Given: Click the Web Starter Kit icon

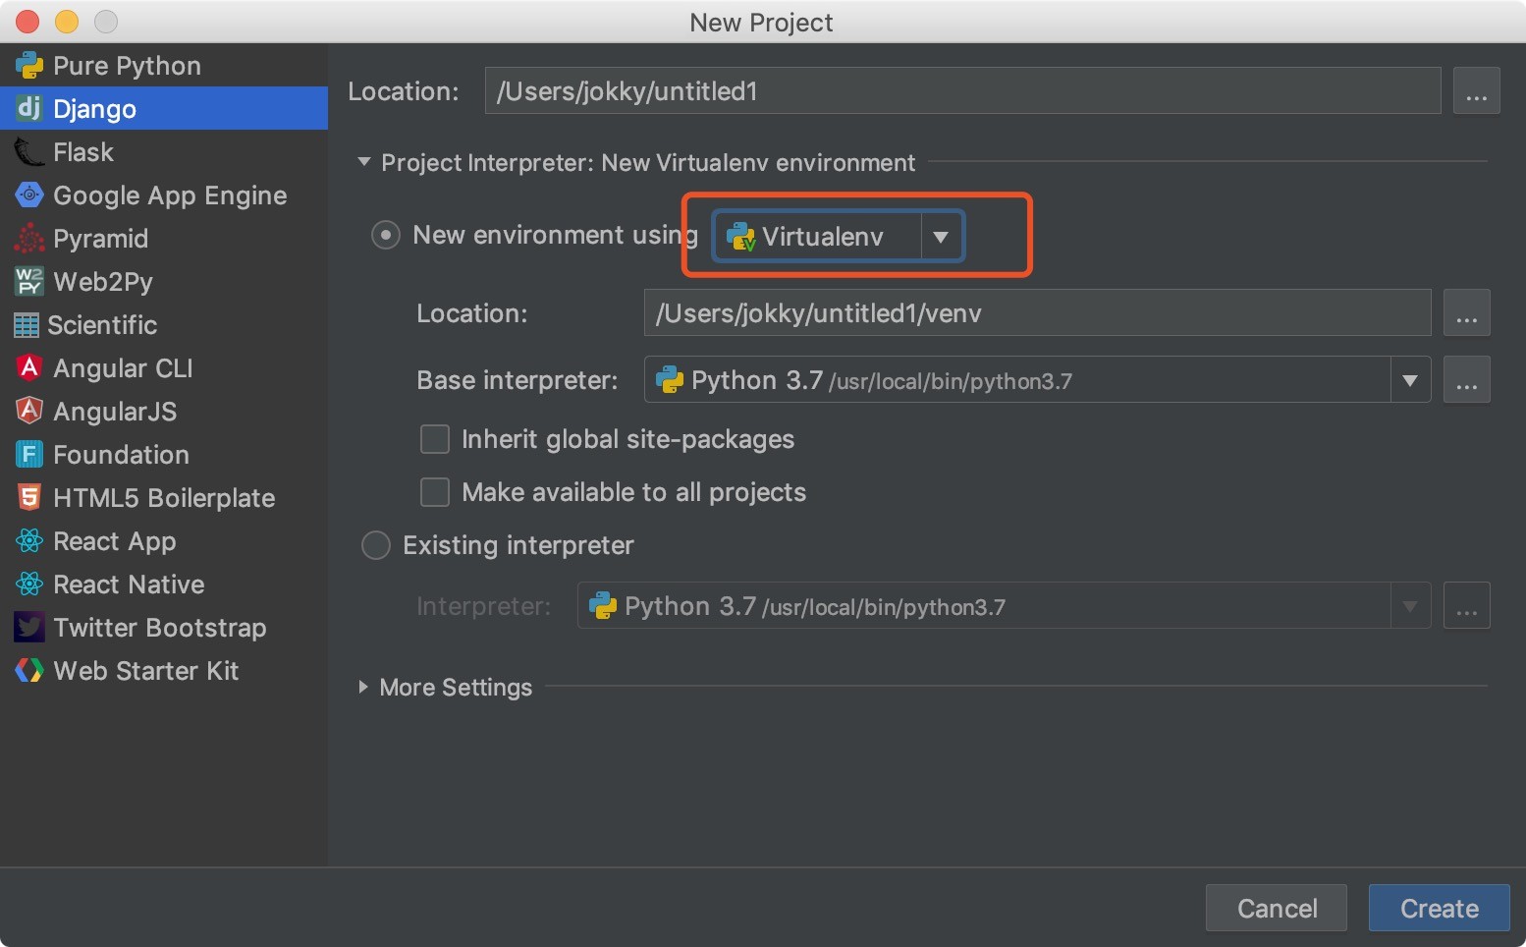Looking at the screenshot, I should coord(29,671).
